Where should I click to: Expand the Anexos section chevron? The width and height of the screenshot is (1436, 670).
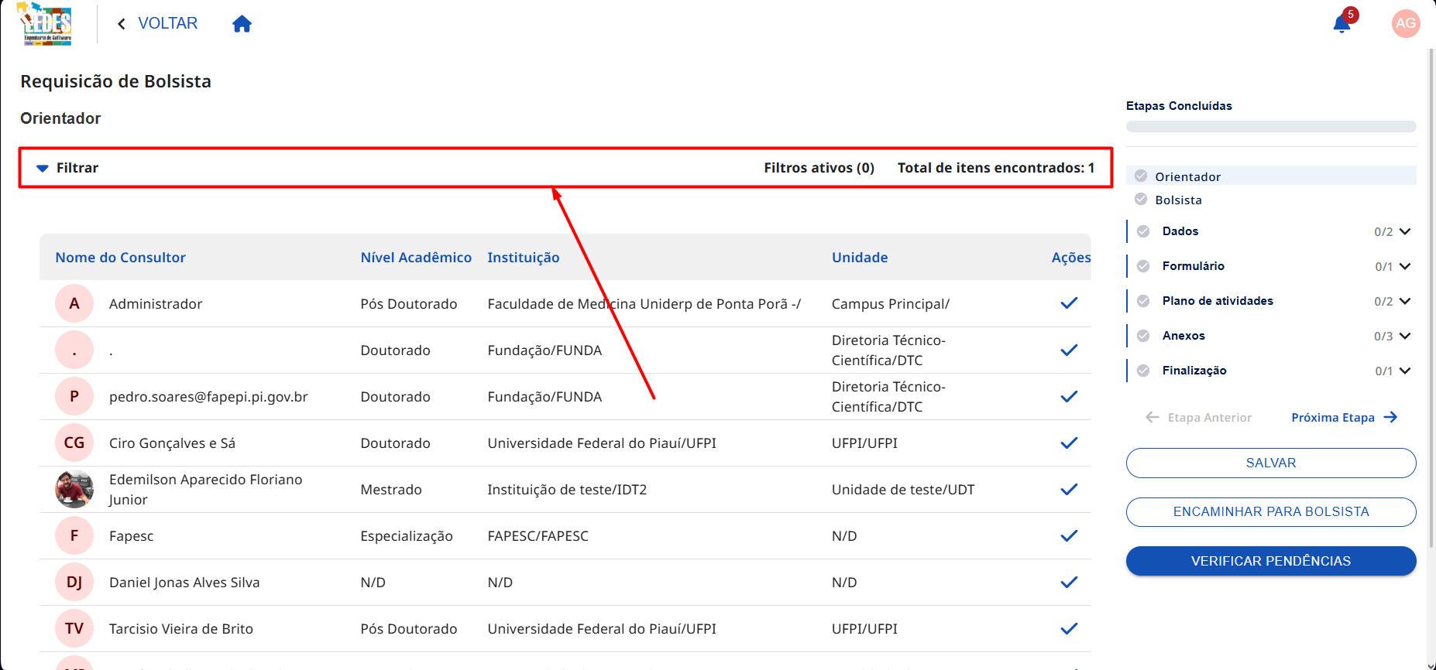click(x=1405, y=336)
